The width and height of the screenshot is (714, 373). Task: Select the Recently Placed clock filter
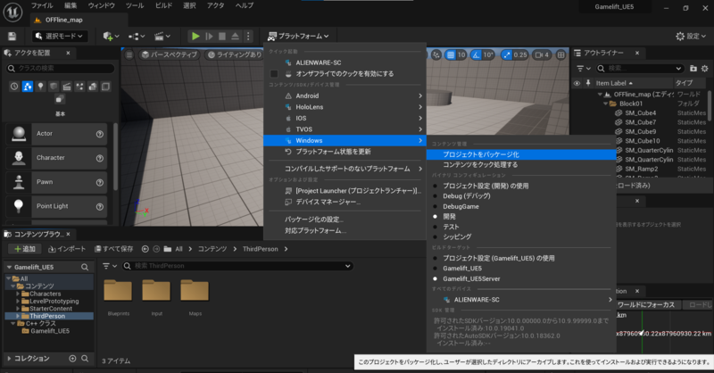(x=14, y=86)
